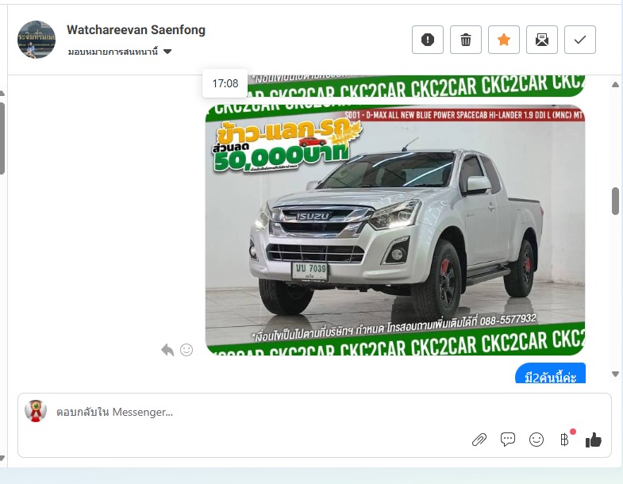Attach a file with paperclip icon
Viewport: 623px width, 484px height.
click(479, 440)
